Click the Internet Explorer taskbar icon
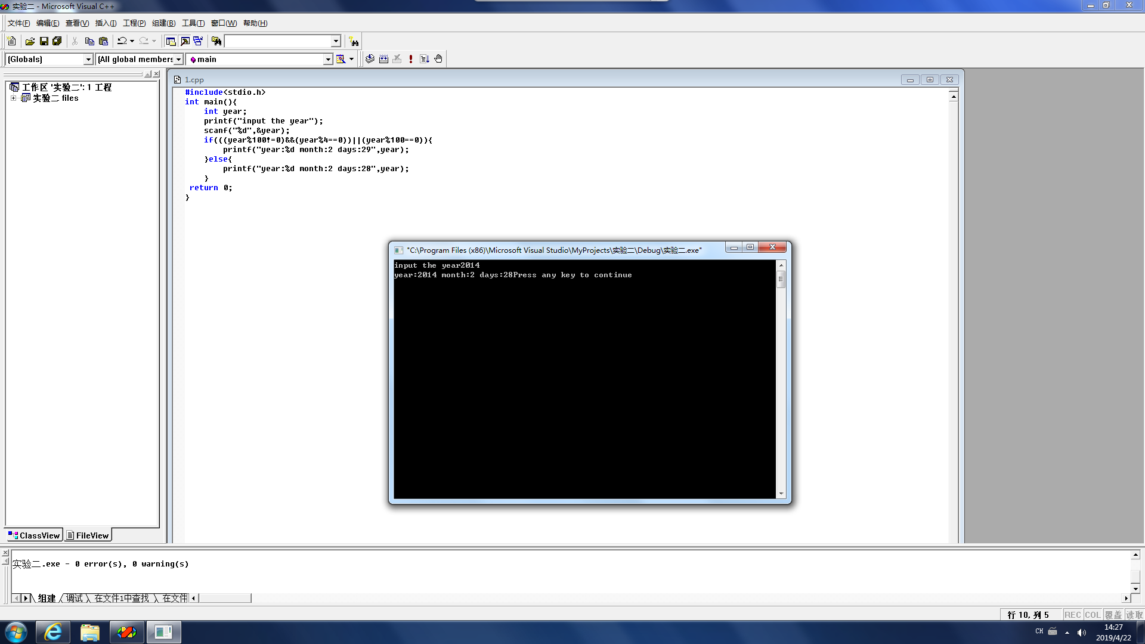Screen dimensions: 1145x644 click(53, 632)
